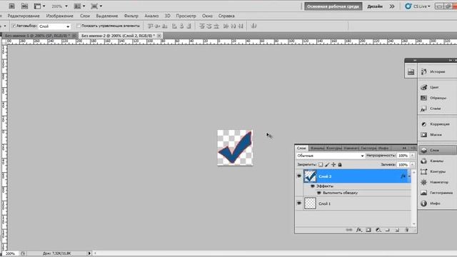Click the distribute right edges icon

[x=241, y=26]
